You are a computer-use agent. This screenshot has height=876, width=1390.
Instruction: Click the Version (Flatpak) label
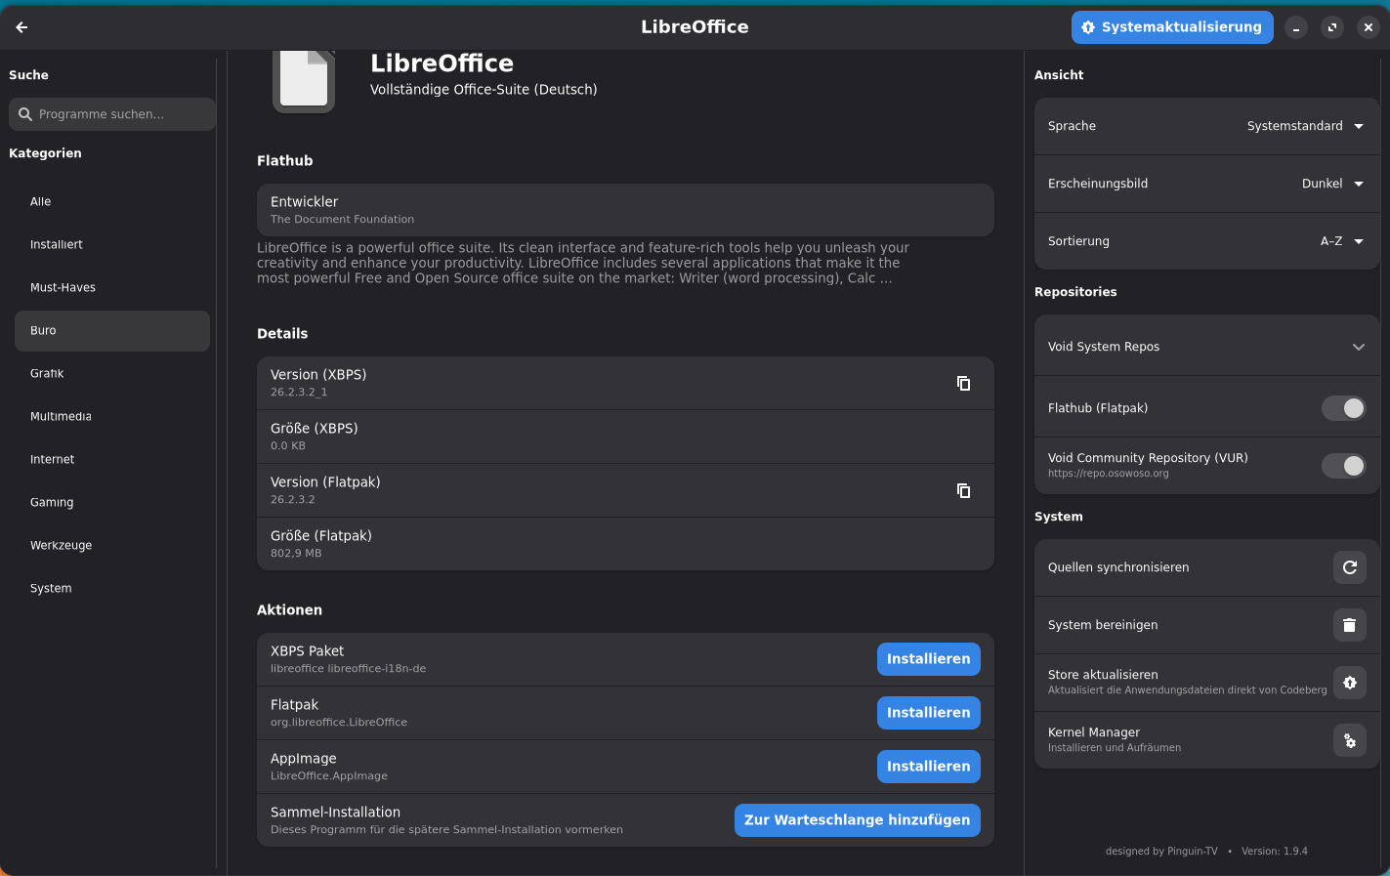(x=325, y=482)
